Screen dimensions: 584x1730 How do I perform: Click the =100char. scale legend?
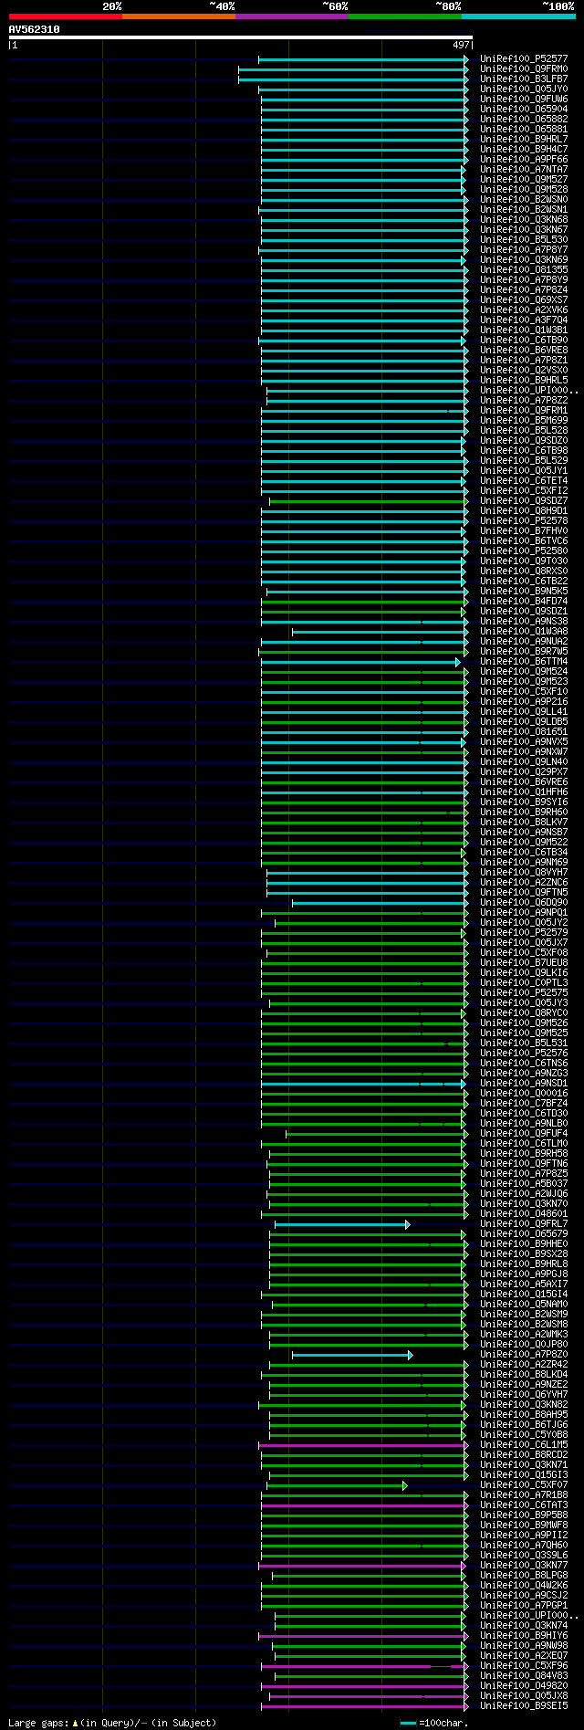(434, 1723)
